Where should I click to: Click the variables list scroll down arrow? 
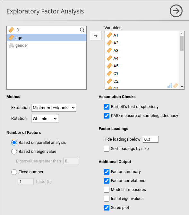click(182, 87)
